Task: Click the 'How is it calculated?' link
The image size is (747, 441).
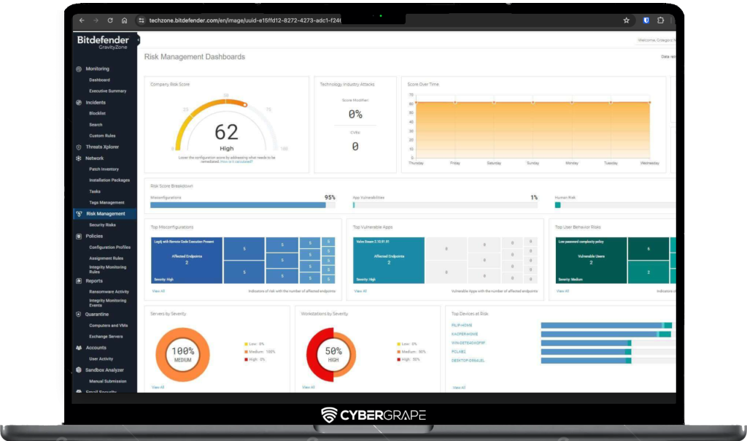Action: [238, 161]
